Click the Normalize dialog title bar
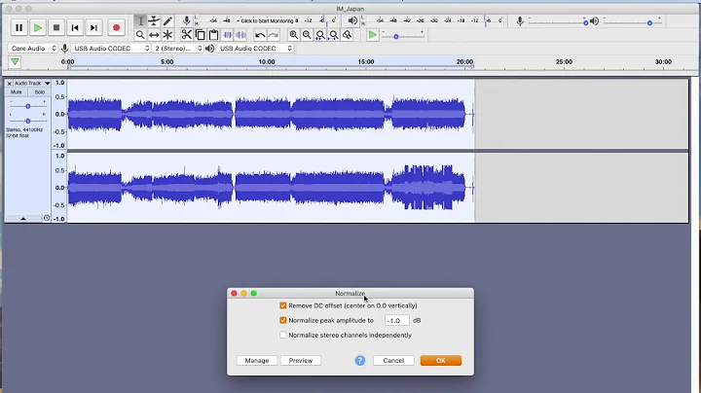Image resolution: width=701 pixels, height=393 pixels. [350, 294]
